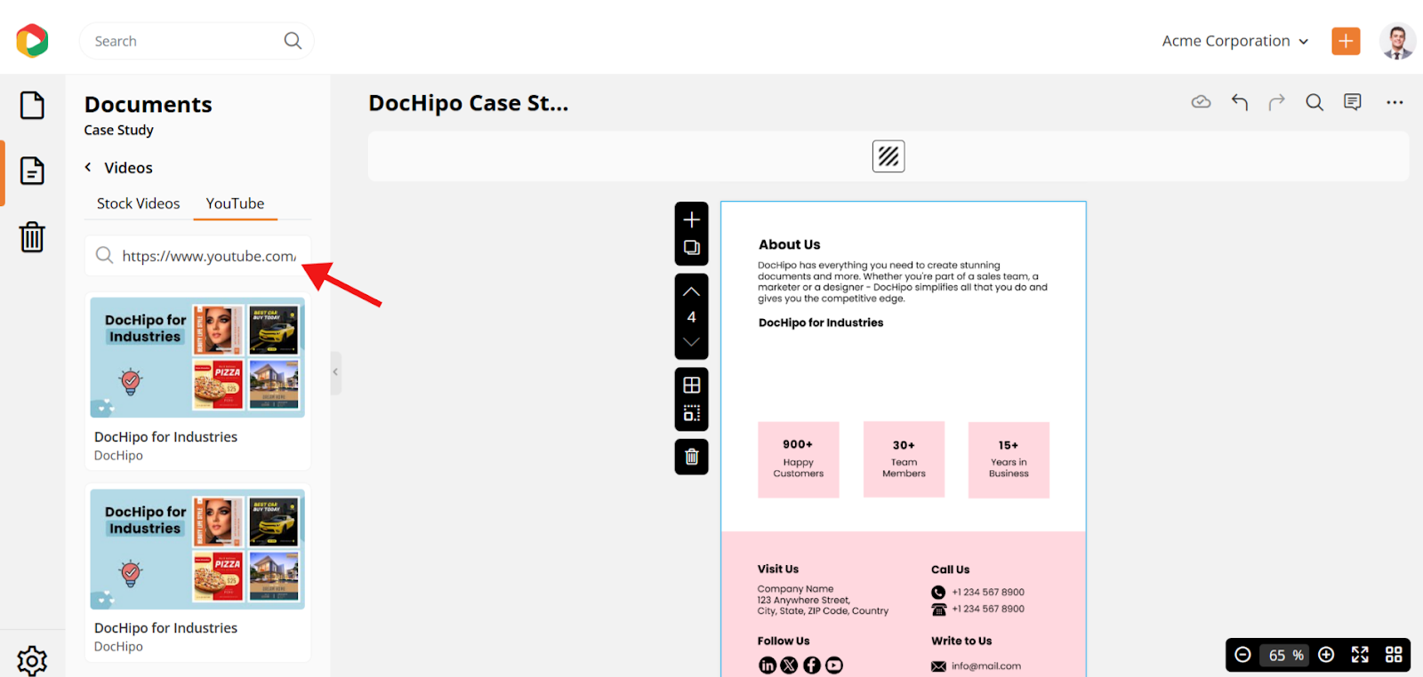Image resolution: width=1423 pixels, height=677 pixels.
Task: Select the 15+ Years in Business box
Action: tap(1009, 459)
